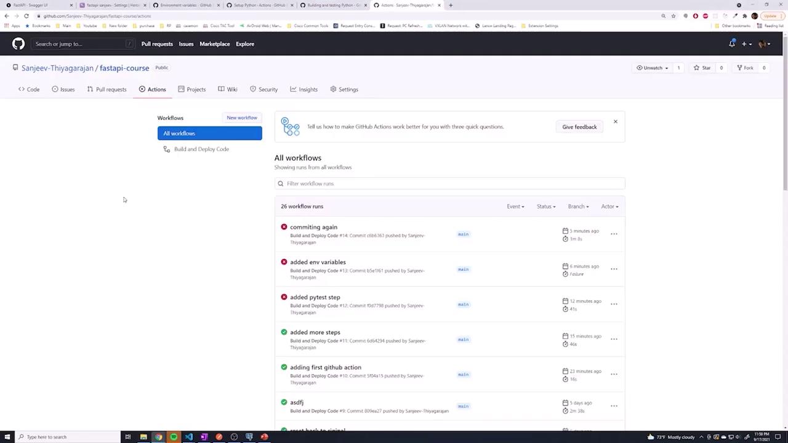Click the Give feedback button

[x=579, y=127]
